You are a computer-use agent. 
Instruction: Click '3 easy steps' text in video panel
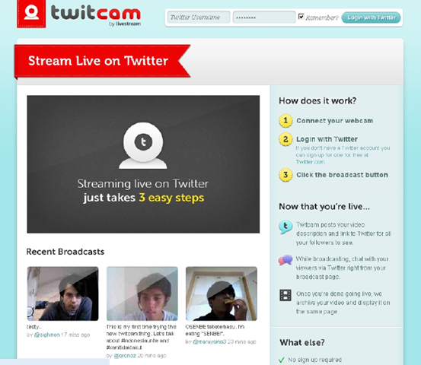coord(171,198)
